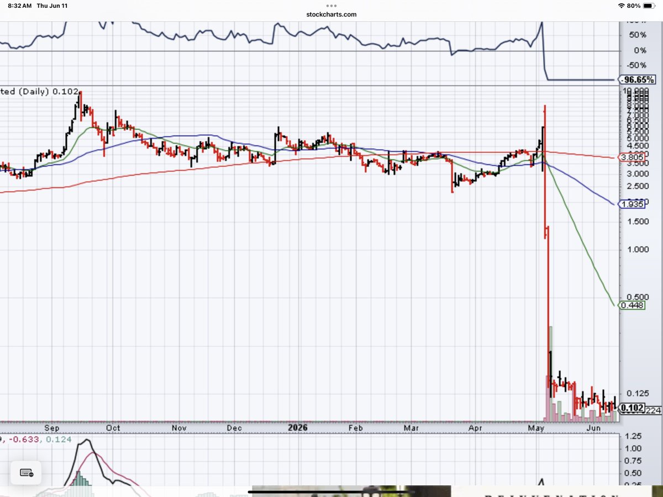
Task: Click the Apr month label
Action: (475, 427)
